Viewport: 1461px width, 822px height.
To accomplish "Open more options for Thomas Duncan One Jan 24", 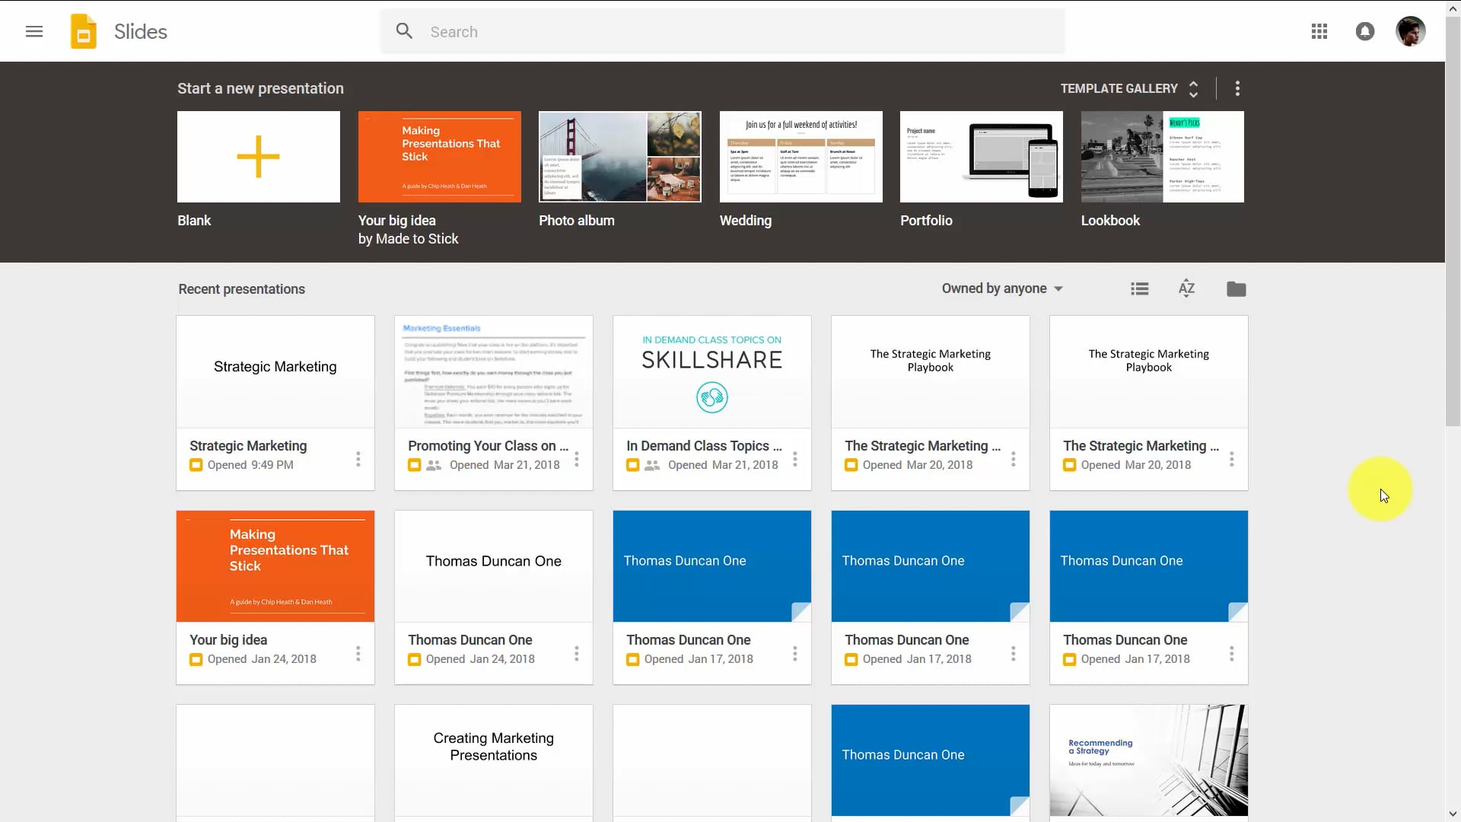I will tap(577, 654).
